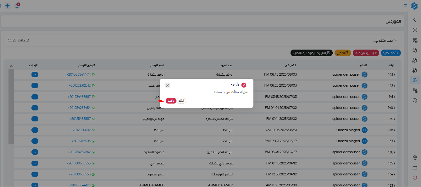Screen dimensions: 421x187
Task: Open the settings gear in sidebar
Action: pyautogui.click(x=415, y=158)
